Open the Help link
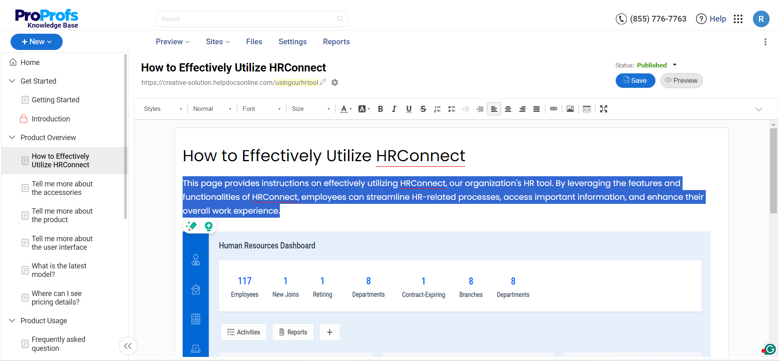This screenshot has height=361, width=781. point(711,19)
